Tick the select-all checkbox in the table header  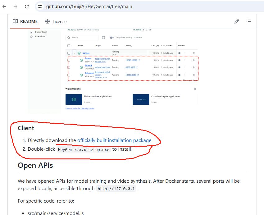coord(69,46)
